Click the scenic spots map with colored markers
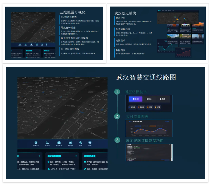Image resolution: width=211 pixels, height=185 pixels. coord(178,18)
